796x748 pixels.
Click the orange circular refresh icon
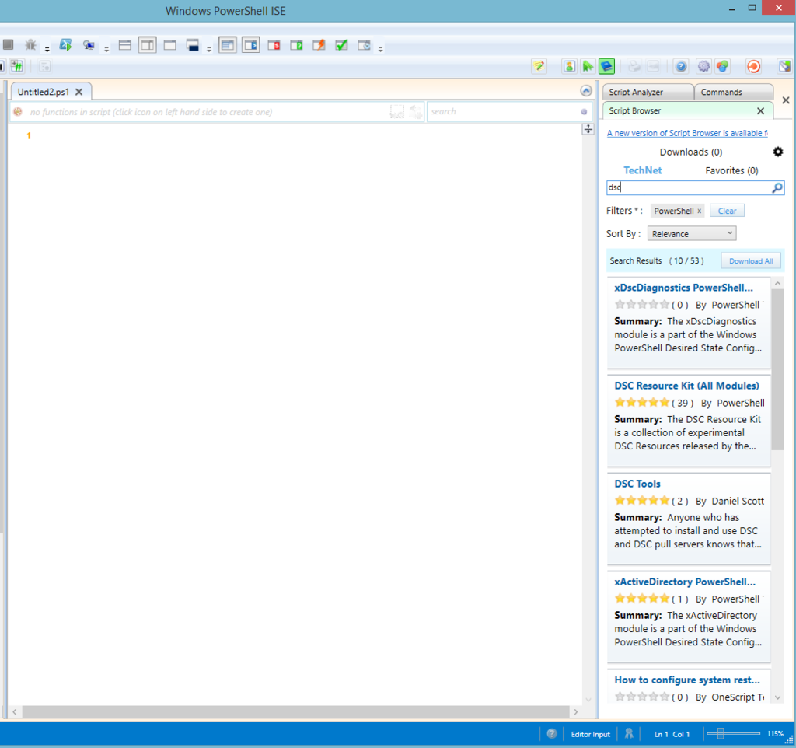click(x=753, y=66)
